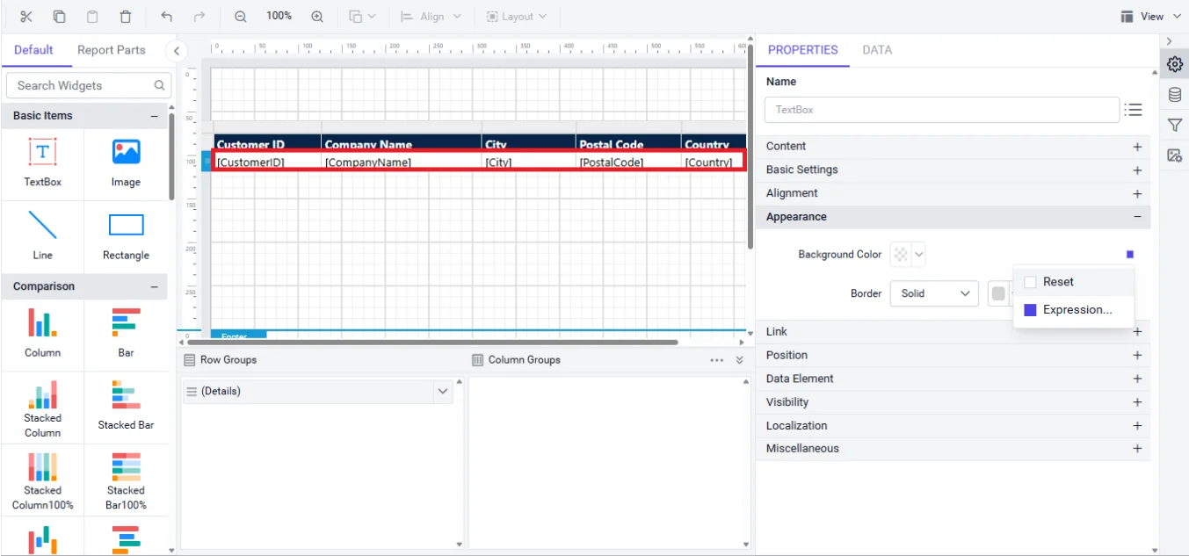Select the Rectangle widget

click(x=126, y=235)
